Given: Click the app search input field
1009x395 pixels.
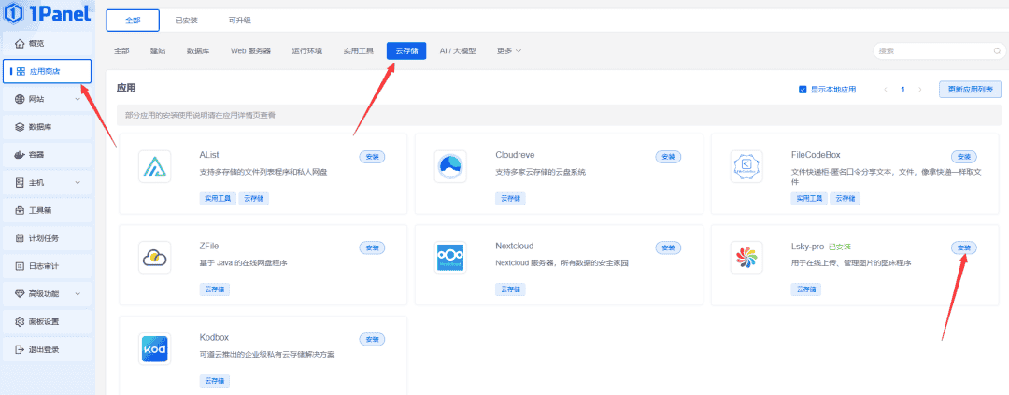Looking at the screenshot, I should 936,50.
